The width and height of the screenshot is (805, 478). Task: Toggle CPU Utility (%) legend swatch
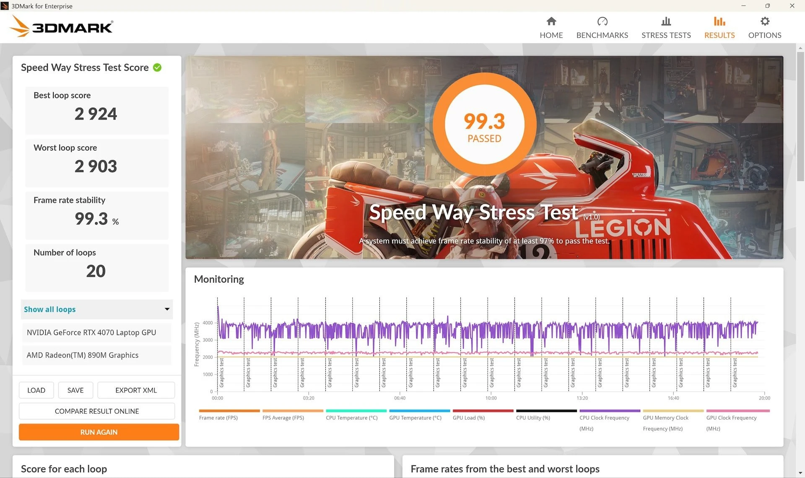pyautogui.click(x=546, y=411)
